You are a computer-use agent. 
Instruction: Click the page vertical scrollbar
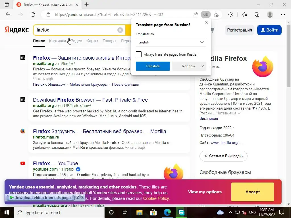(x=288, y=56)
